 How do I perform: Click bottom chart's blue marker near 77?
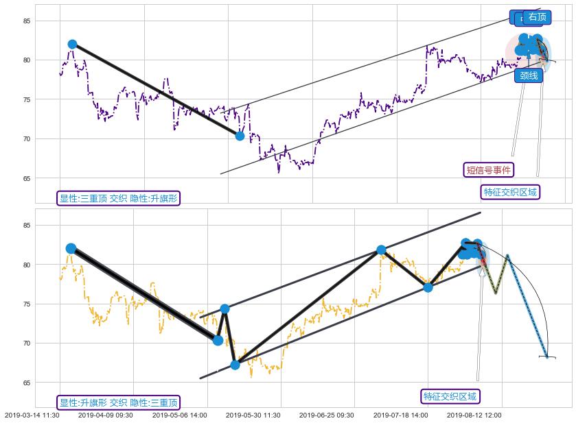(428, 287)
